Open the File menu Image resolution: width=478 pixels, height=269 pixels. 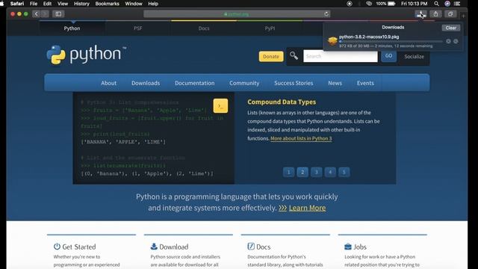34,4
